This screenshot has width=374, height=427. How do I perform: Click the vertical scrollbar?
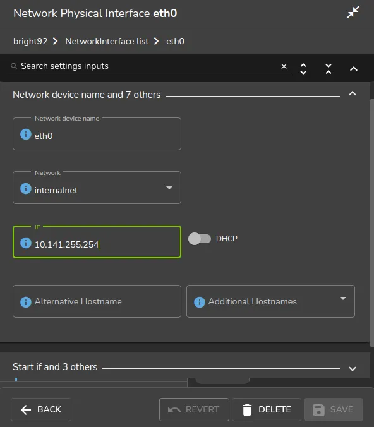pyautogui.click(x=372, y=223)
